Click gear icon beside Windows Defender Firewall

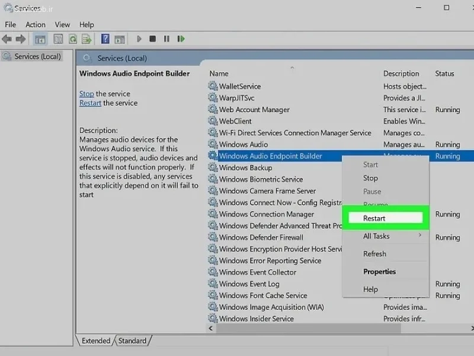click(213, 237)
